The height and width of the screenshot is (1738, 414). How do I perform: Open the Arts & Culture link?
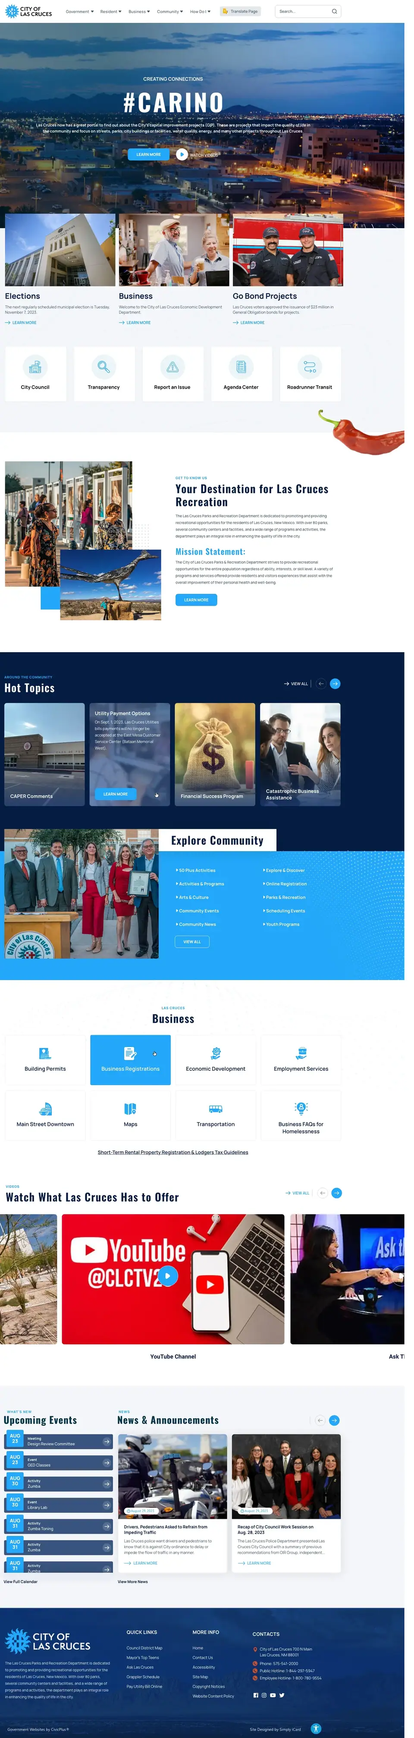pos(193,897)
